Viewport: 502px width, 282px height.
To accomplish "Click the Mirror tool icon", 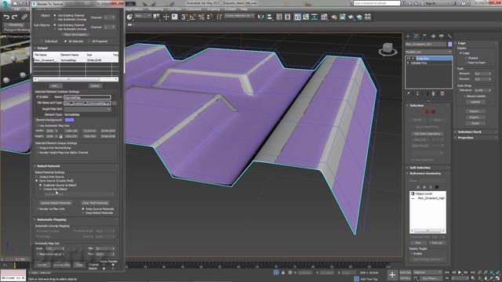I will point(261,17).
